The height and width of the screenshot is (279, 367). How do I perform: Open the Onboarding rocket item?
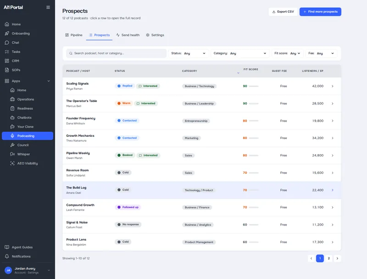tap(21, 33)
